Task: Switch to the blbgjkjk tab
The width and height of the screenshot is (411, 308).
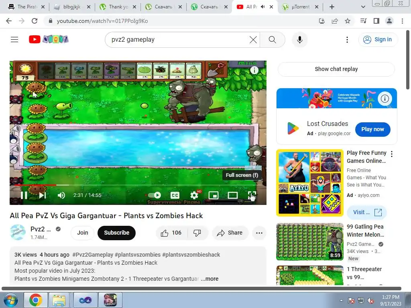Action: click(72, 7)
